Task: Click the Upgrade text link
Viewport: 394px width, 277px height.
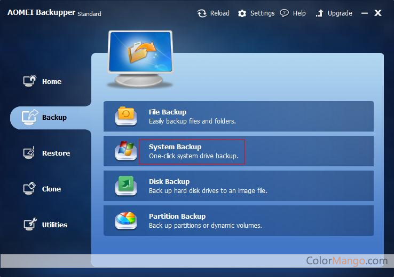Action: tap(340, 13)
